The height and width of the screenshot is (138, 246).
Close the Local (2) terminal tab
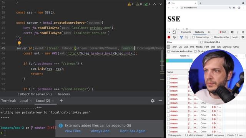53,101
